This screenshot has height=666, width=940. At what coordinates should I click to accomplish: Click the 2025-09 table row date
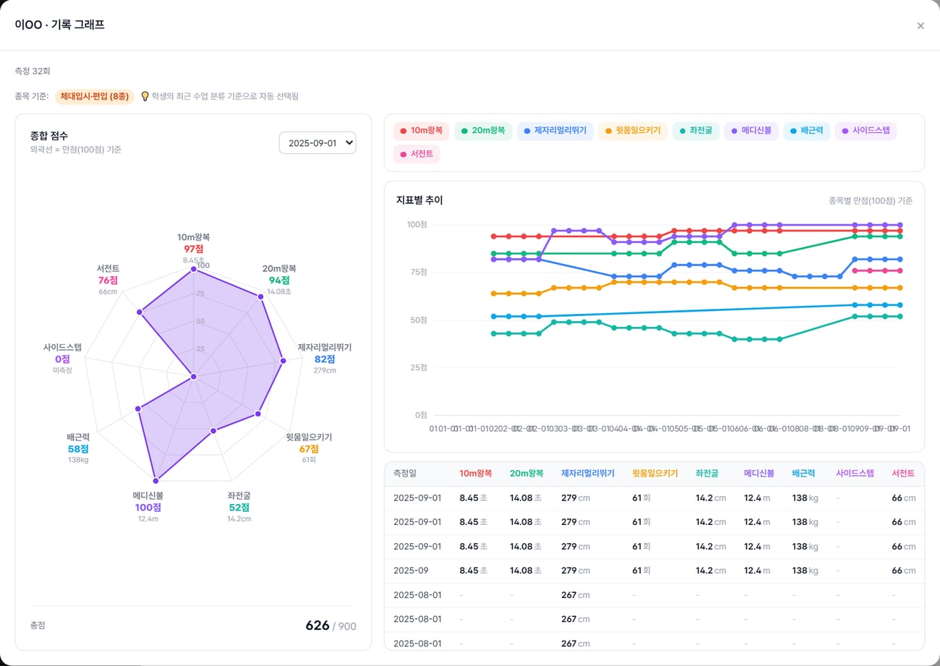(411, 571)
